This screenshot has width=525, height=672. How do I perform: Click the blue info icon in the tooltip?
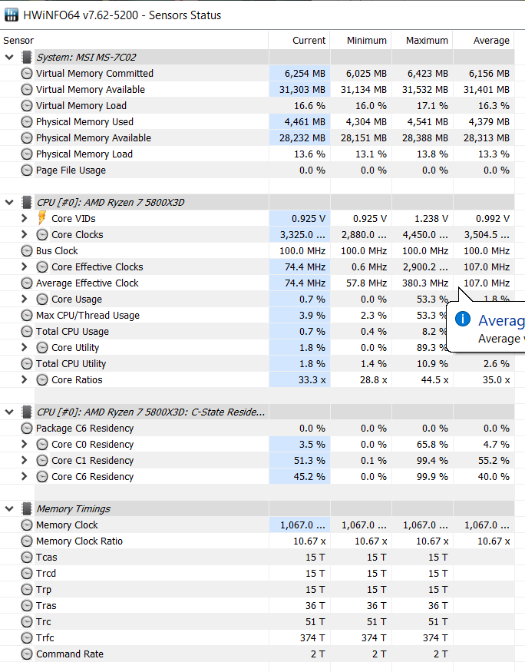click(x=463, y=319)
